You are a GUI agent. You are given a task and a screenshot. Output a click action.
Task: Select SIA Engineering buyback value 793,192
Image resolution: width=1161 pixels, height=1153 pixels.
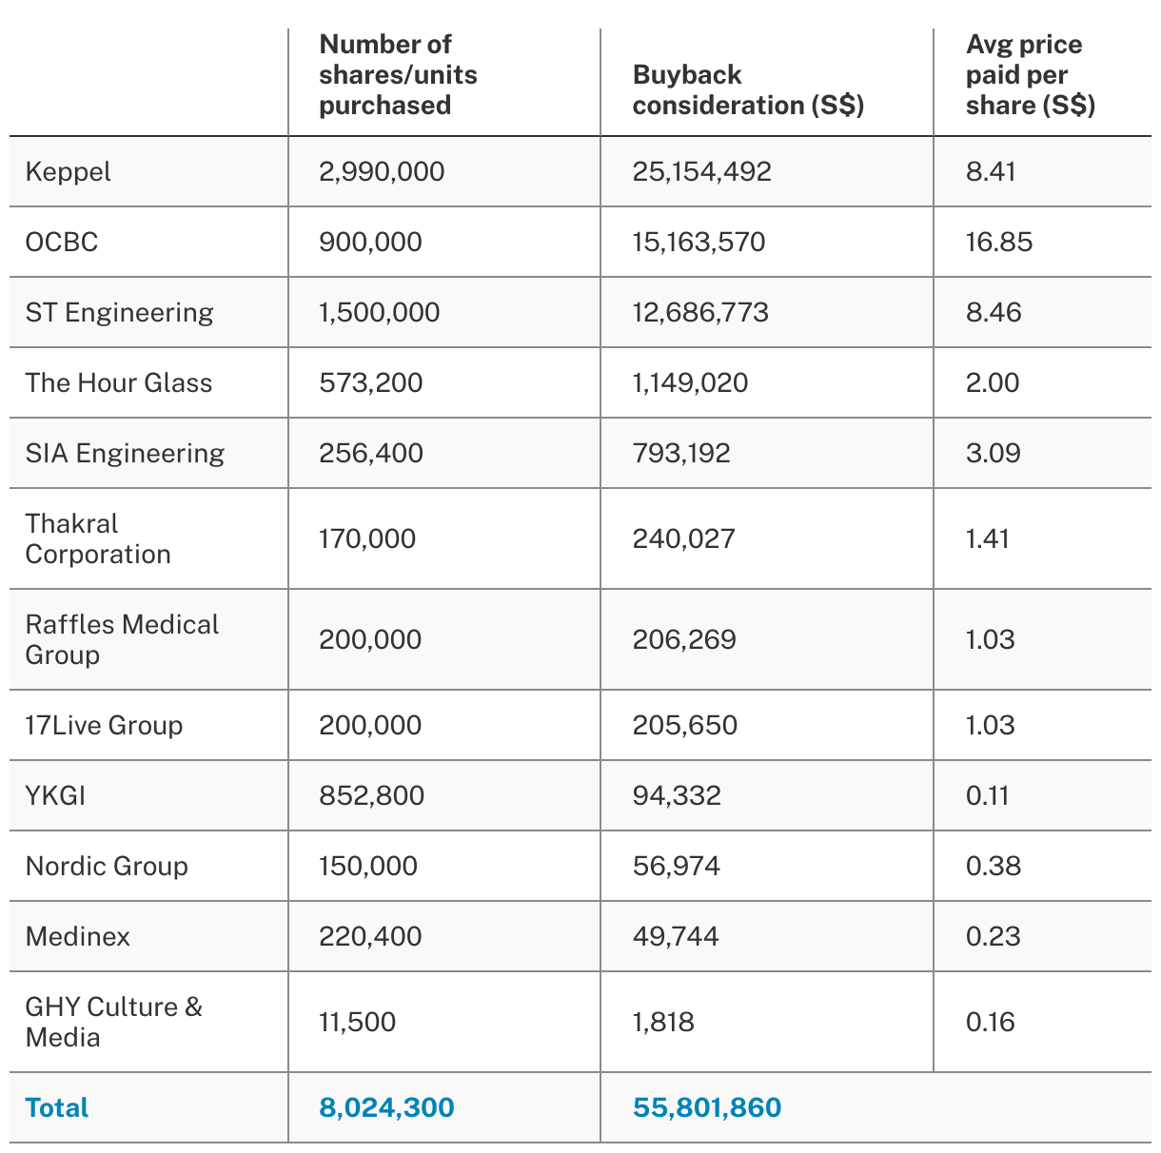point(681,454)
